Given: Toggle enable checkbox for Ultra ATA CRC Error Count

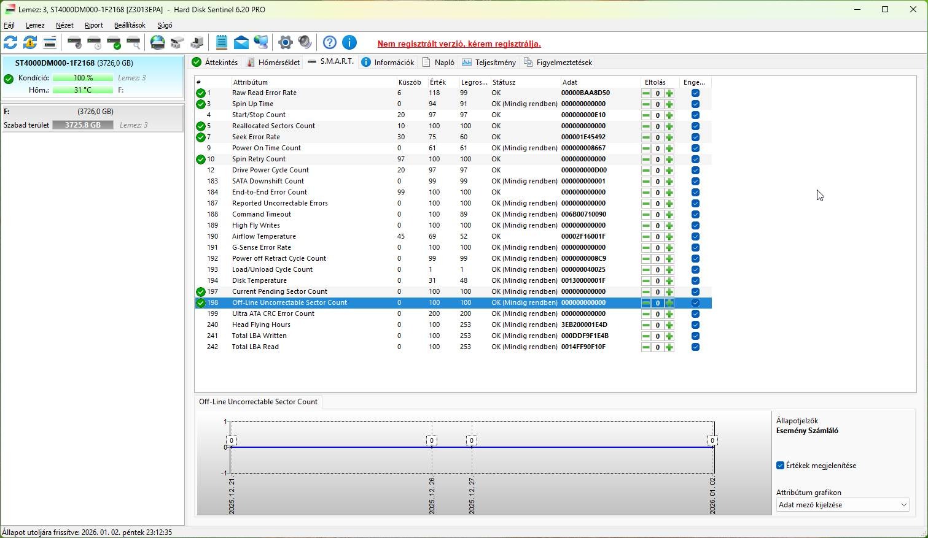Looking at the screenshot, I should pos(695,314).
